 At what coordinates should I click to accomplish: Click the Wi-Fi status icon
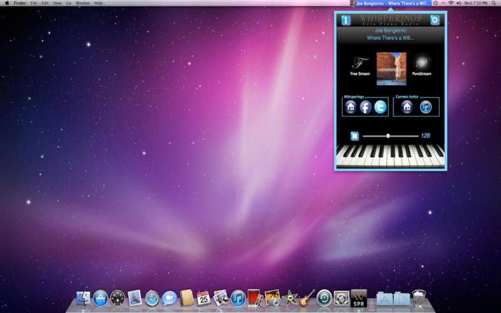(x=451, y=3)
